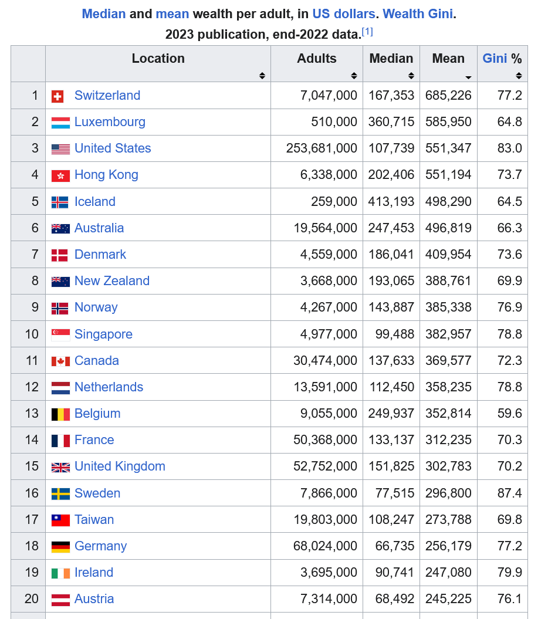Click the Canada flag icon
Image resolution: width=548 pixels, height=619 pixels.
(60, 361)
